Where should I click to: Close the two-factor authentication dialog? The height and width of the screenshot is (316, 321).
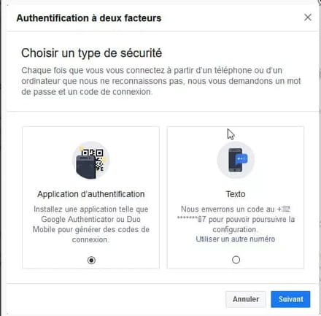308,18
